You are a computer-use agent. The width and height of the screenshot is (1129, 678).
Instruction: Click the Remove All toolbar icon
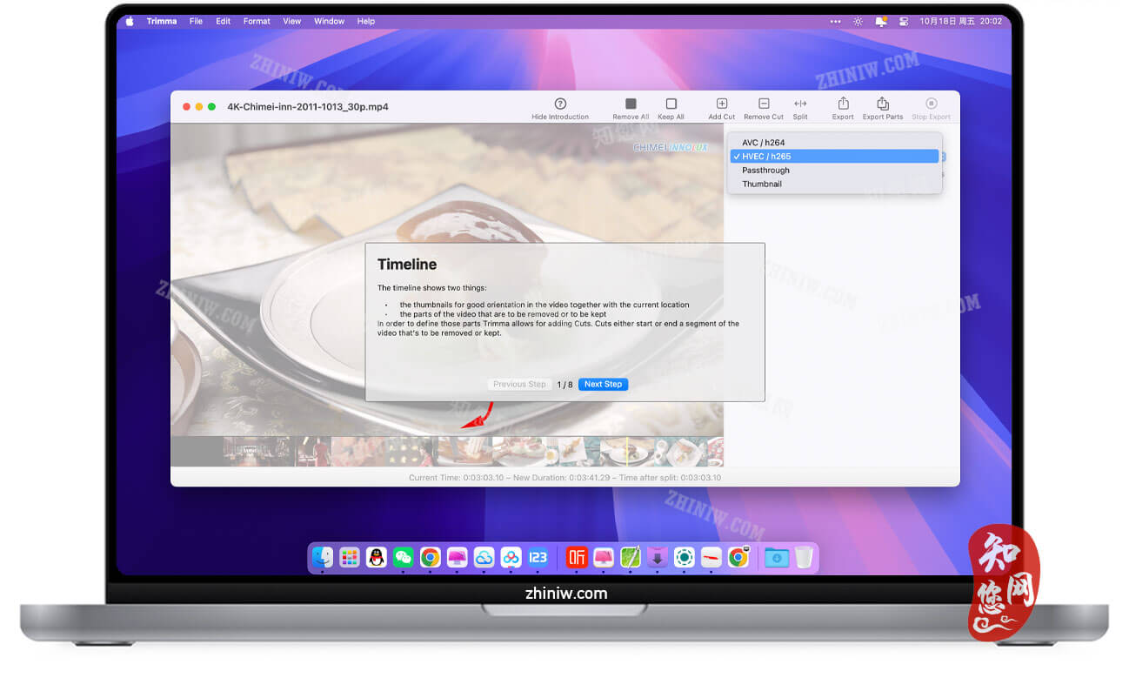631,104
